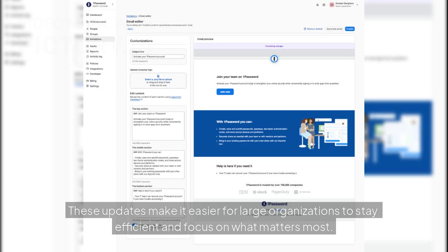Follow the Invitations breadcrumb link
This screenshot has height=252, width=448.
pos(132,16)
